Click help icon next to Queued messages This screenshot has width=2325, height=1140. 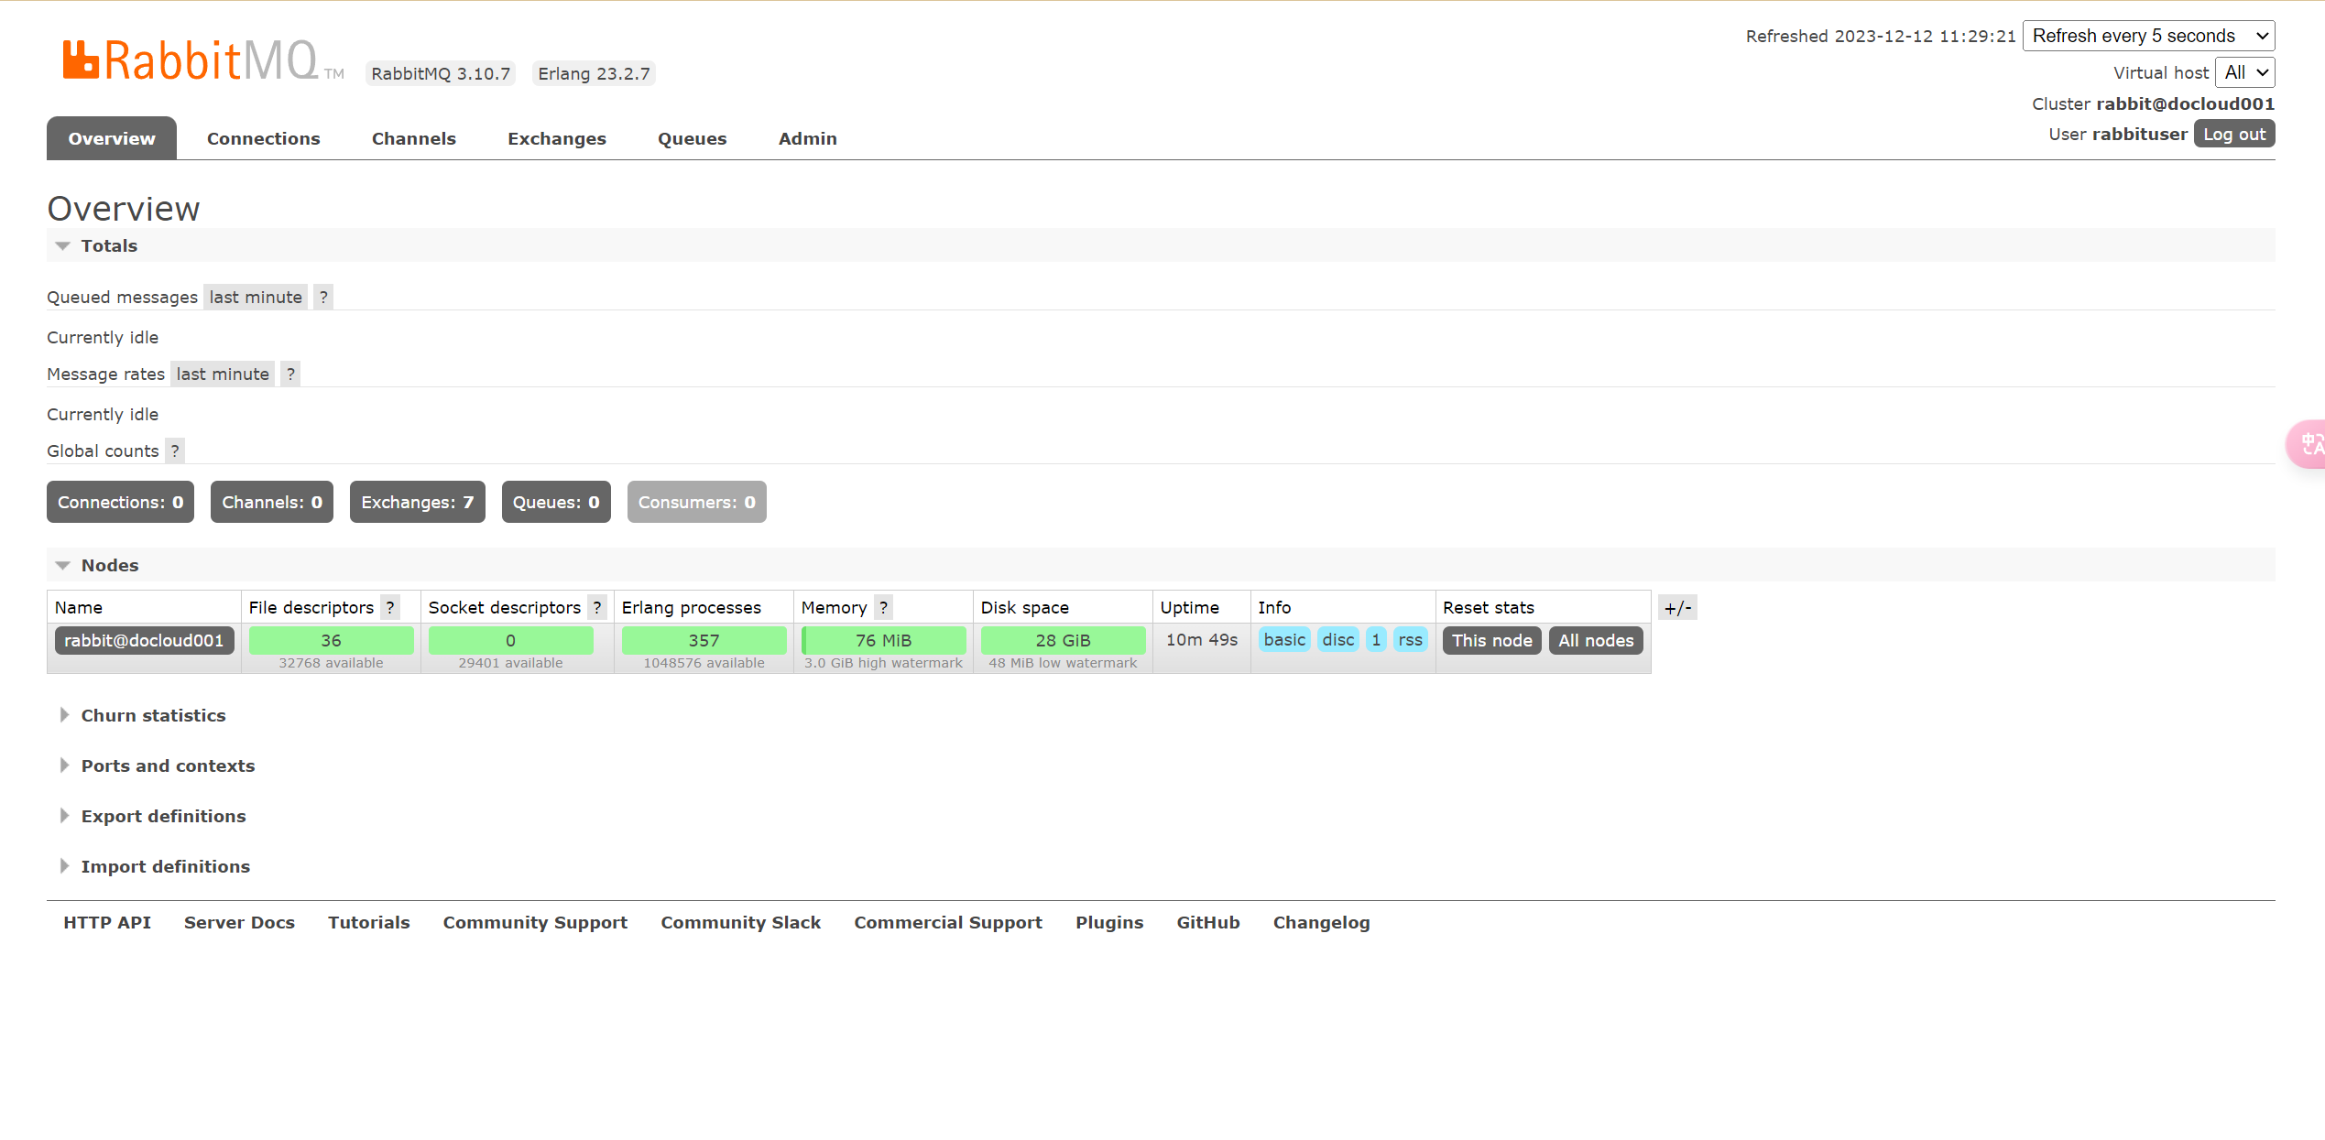tap(323, 297)
